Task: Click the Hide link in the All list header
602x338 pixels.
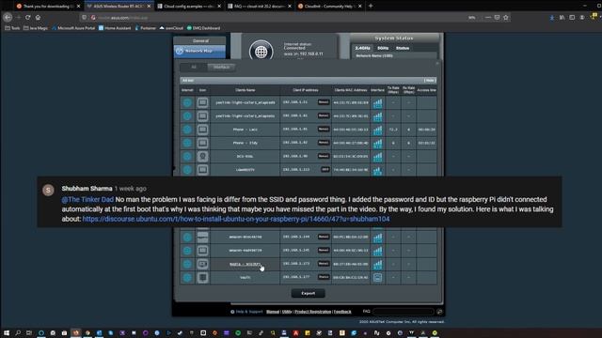Action: (x=430, y=81)
